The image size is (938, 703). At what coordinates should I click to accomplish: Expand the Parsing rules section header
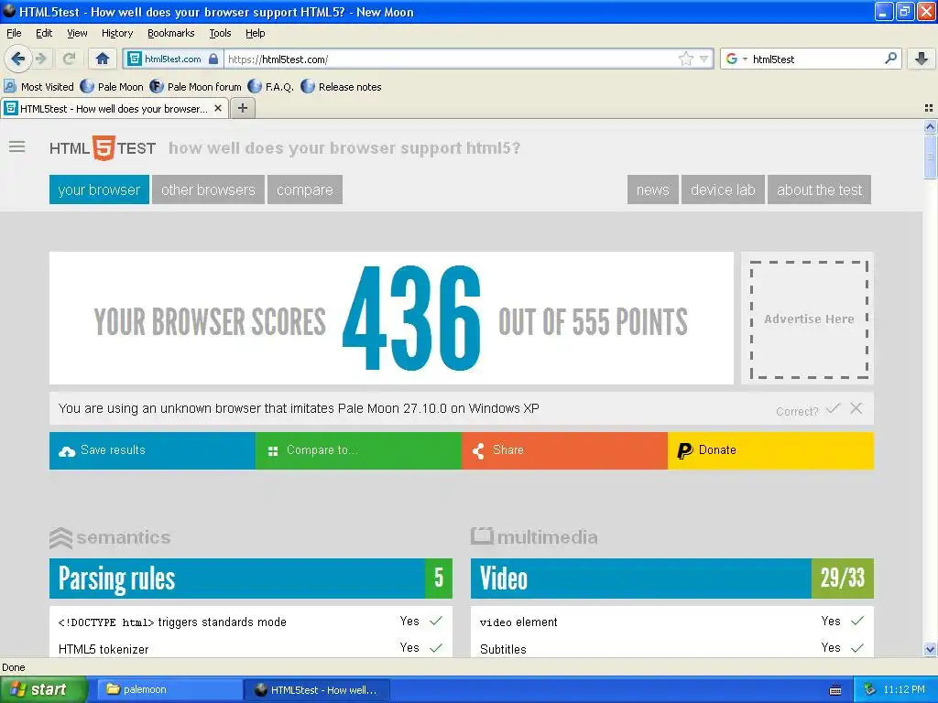[251, 579]
